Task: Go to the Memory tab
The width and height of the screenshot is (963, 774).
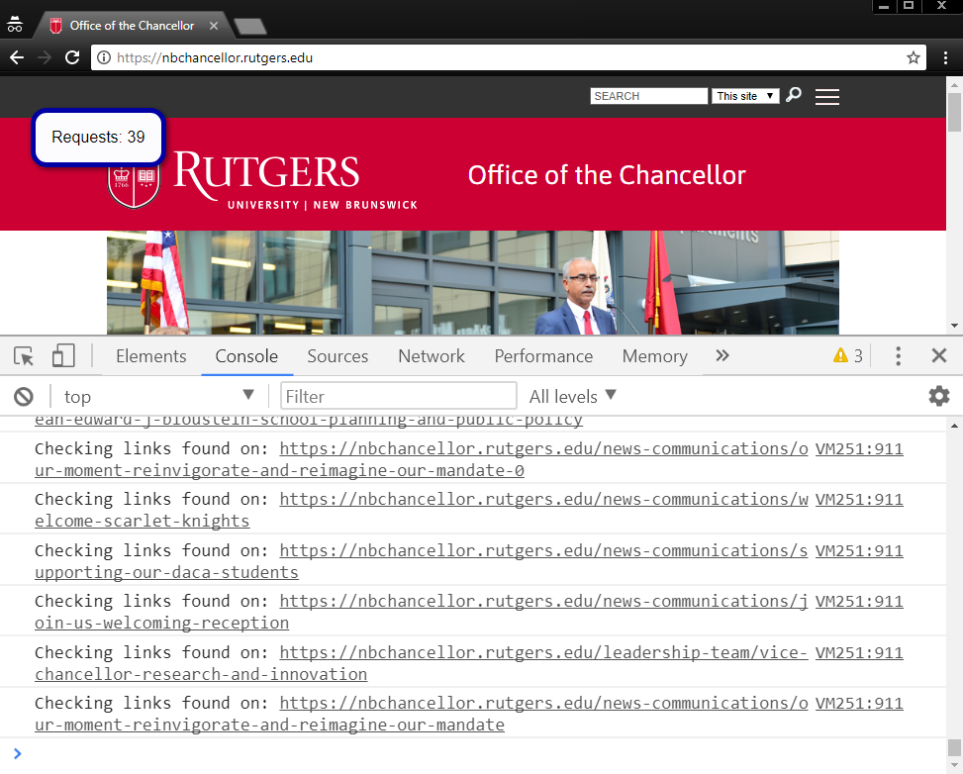Action: pos(654,356)
